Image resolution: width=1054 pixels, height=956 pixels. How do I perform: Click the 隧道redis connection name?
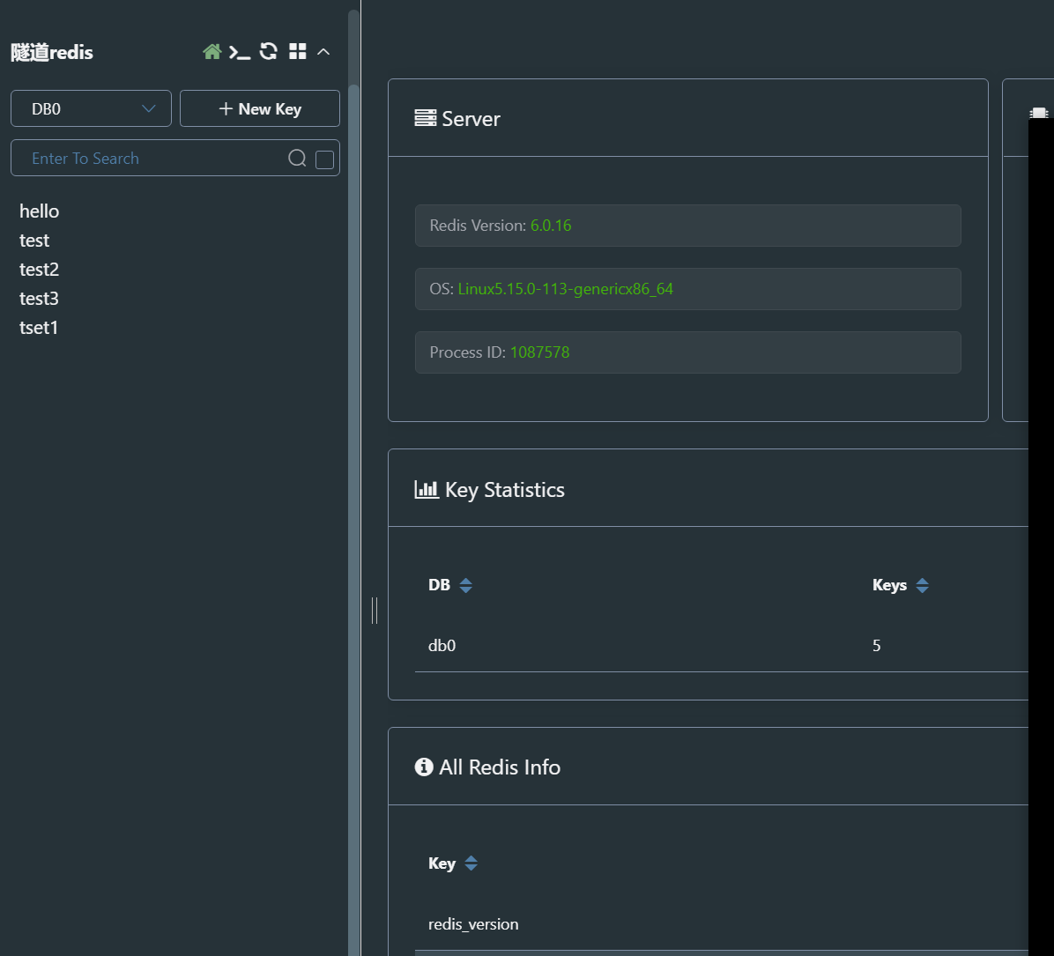[x=52, y=53]
